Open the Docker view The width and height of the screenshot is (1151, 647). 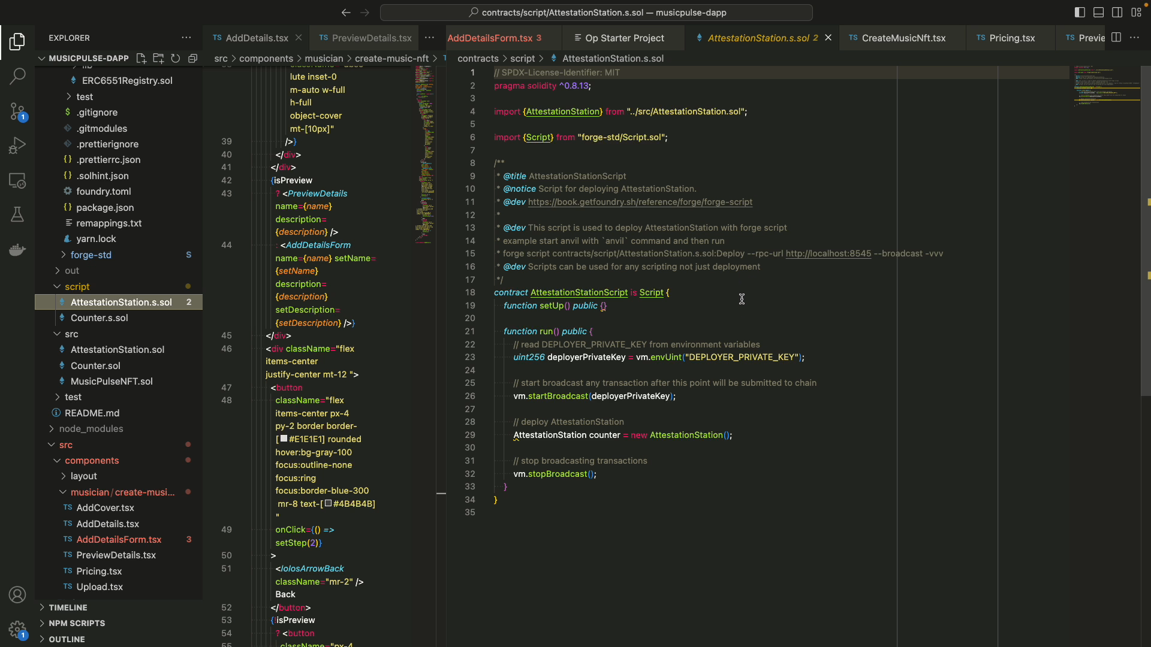click(x=17, y=249)
